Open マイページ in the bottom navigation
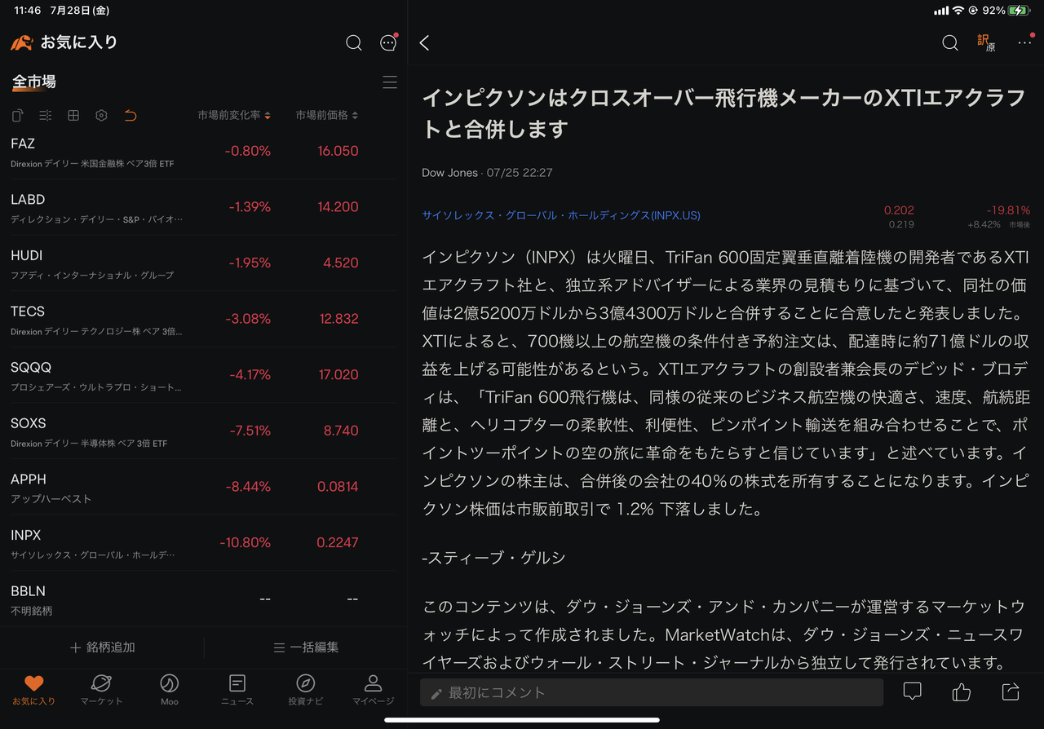This screenshot has width=1044, height=729. pos(373,685)
